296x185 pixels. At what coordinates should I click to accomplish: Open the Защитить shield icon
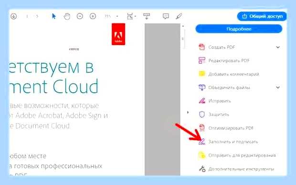tap(202, 114)
